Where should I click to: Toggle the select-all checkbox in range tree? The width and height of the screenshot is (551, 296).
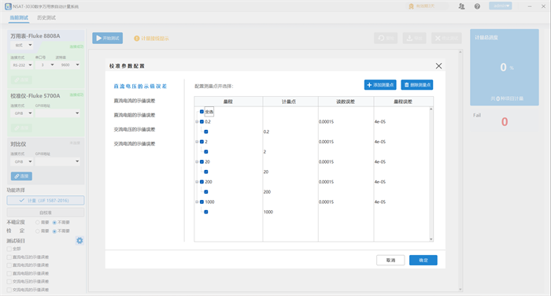pos(202,112)
